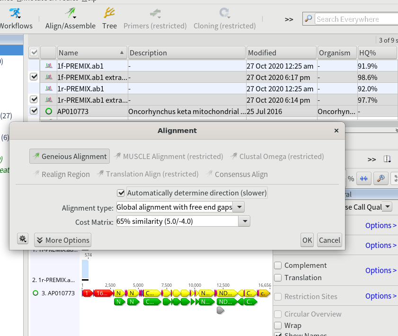Click the magnifier zoom icon in viewer toolbar
The height and width of the screenshot is (336, 398).
pos(381,179)
